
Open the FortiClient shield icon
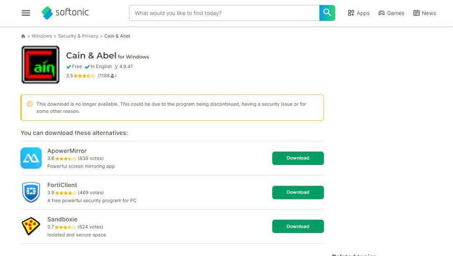31,192
